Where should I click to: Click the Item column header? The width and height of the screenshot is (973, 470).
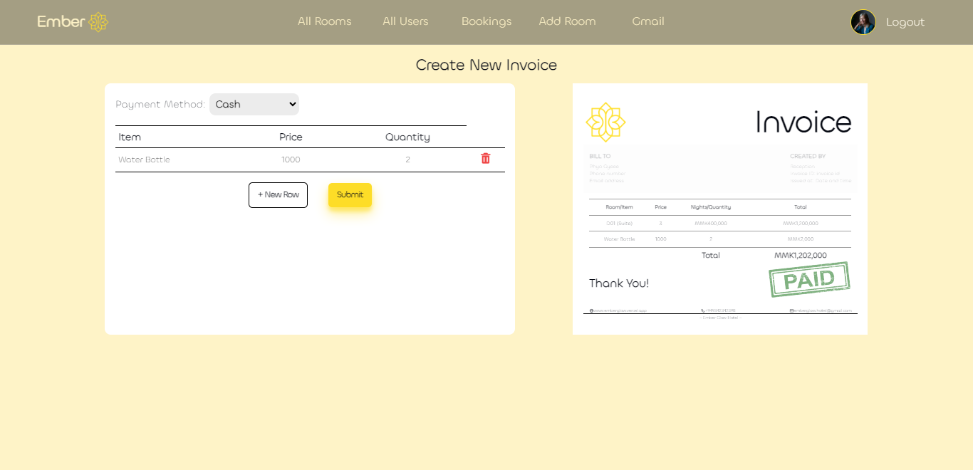tap(130, 137)
